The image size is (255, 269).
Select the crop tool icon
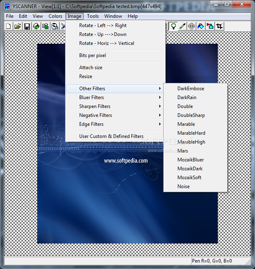[219, 26]
